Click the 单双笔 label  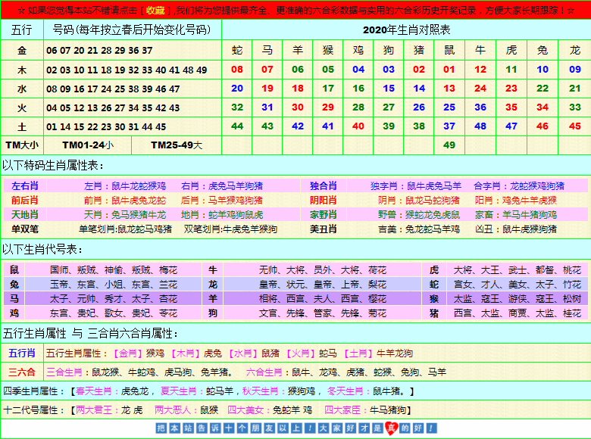[25, 229]
